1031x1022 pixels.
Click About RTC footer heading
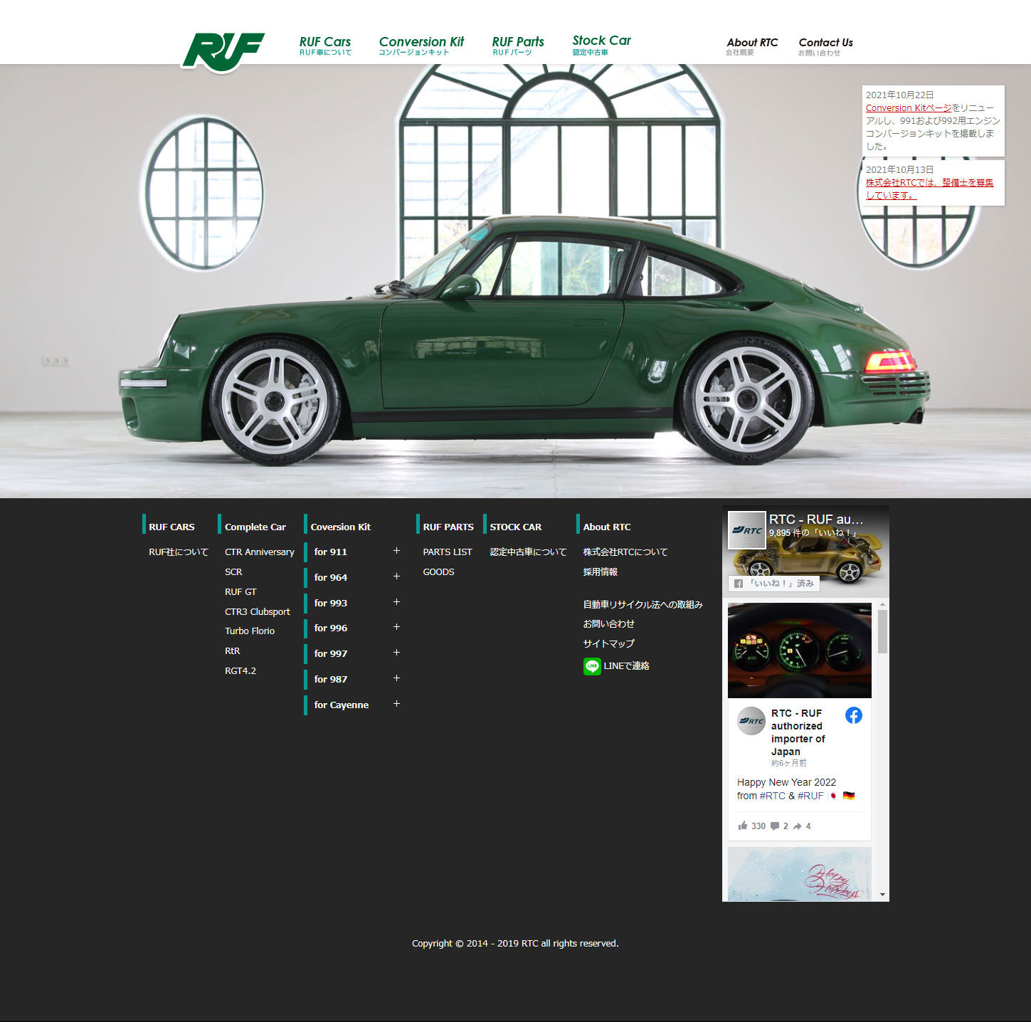[607, 527]
